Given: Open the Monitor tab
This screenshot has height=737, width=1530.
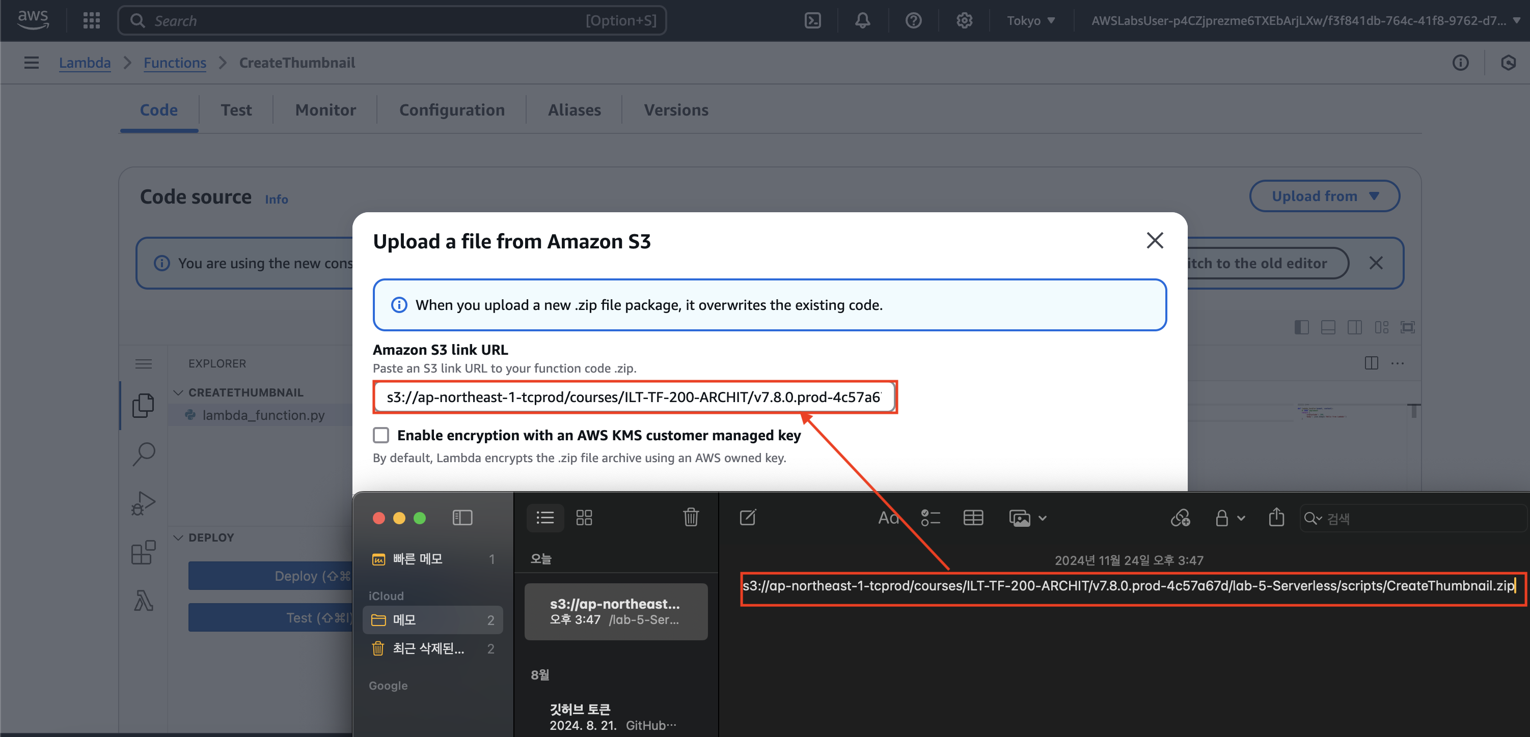Looking at the screenshot, I should (x=325, y=110).
